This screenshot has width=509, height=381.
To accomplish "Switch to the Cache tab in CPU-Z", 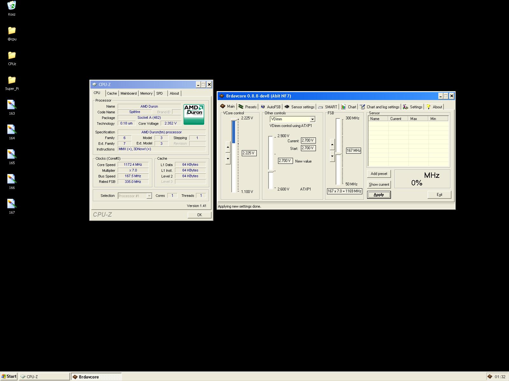I will [112, 93].
